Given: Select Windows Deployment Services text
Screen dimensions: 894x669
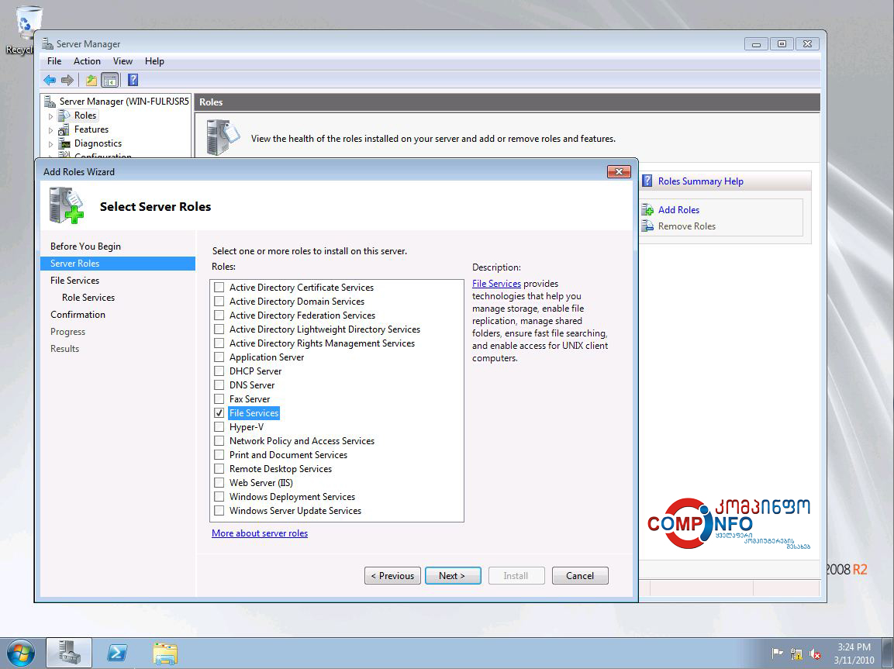Looking at the screenshot, I should point(292,497).
